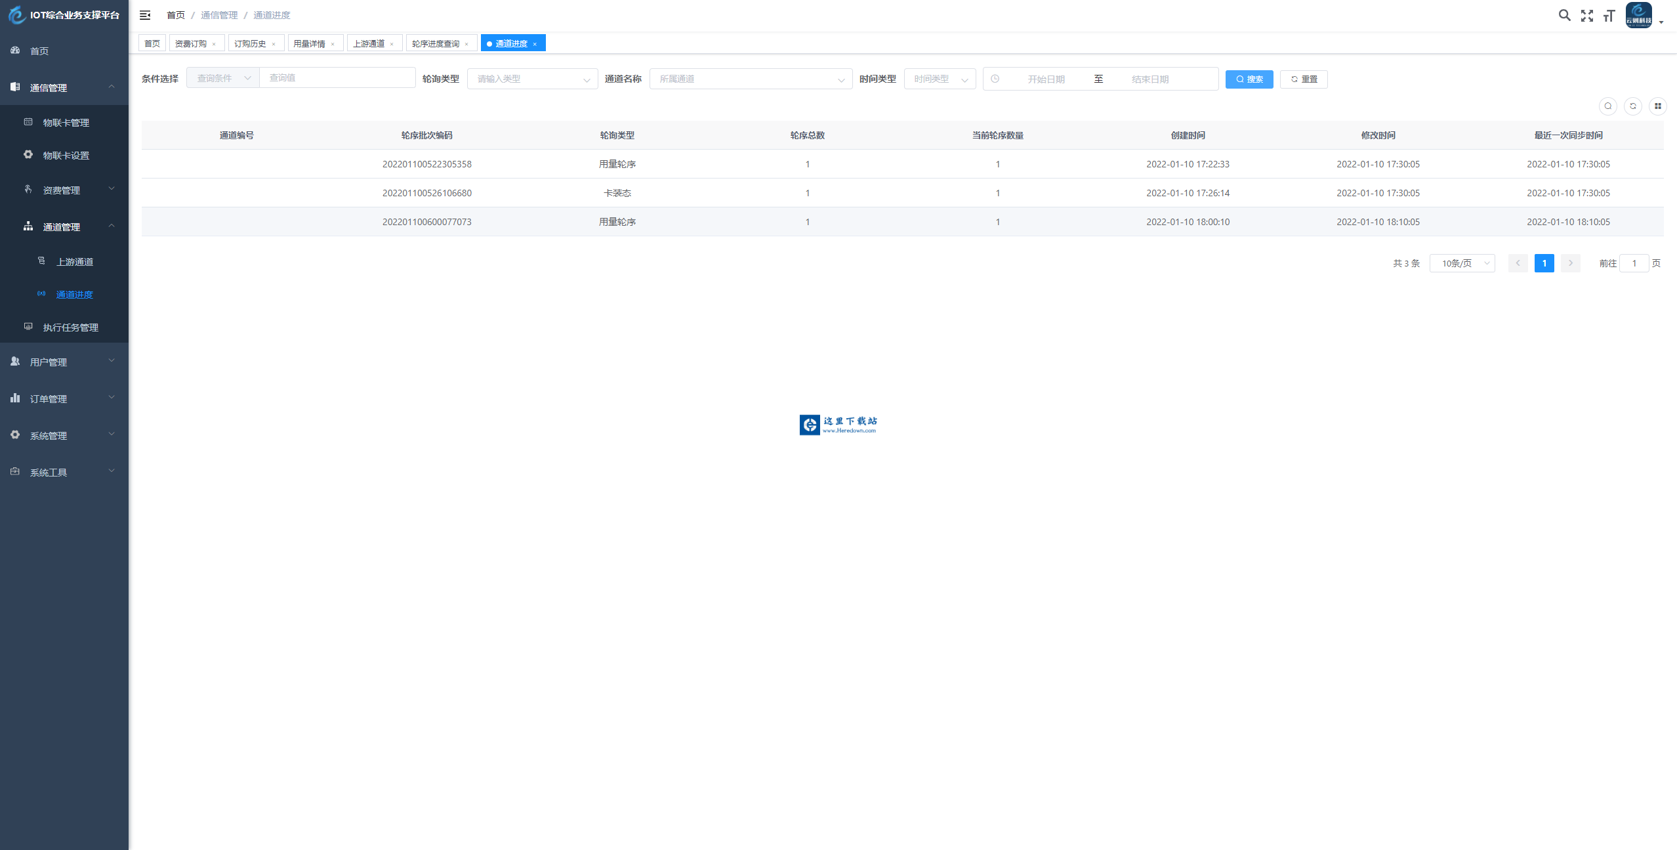The image size is (1677, 850).
Task: Click the 重置 reset button
Action: (x=1304, y=79)
